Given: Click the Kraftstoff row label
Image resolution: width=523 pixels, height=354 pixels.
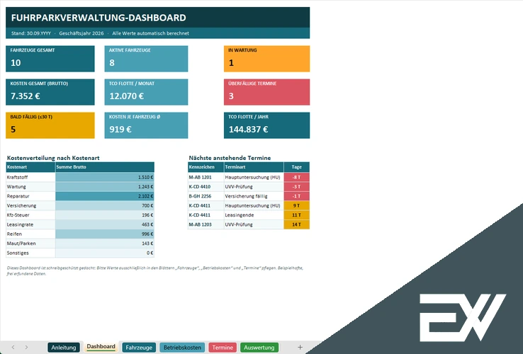Looking at the screenshot, I should [x=17, y=177].
